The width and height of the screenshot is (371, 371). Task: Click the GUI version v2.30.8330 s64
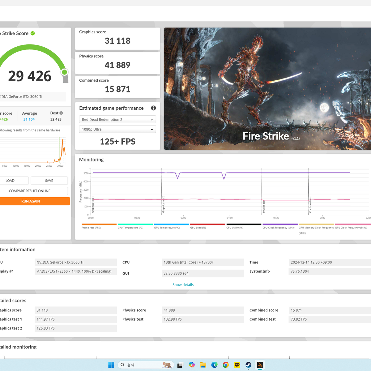click(x=203, y=273)
